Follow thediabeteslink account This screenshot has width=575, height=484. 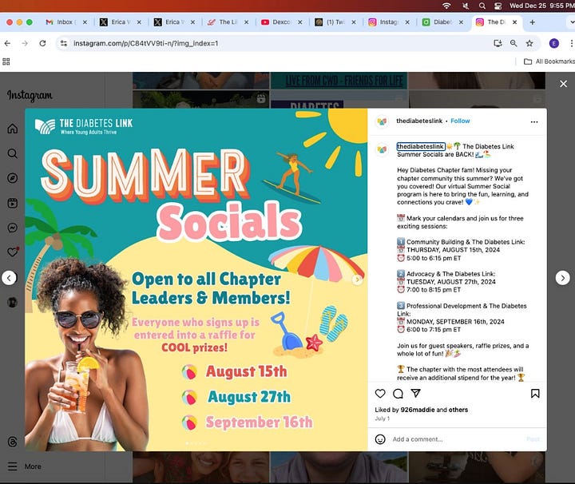460,121
